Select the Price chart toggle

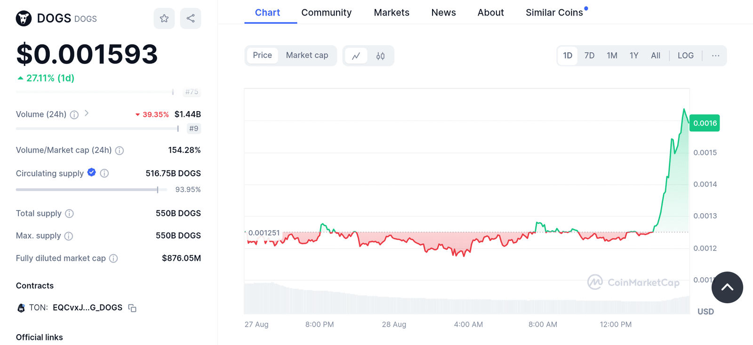pyautogui.click(x=262, y=56)
